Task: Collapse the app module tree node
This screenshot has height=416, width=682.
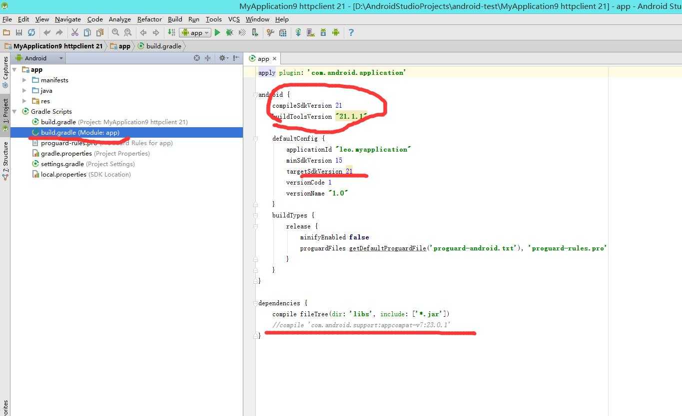Action: 15,69
